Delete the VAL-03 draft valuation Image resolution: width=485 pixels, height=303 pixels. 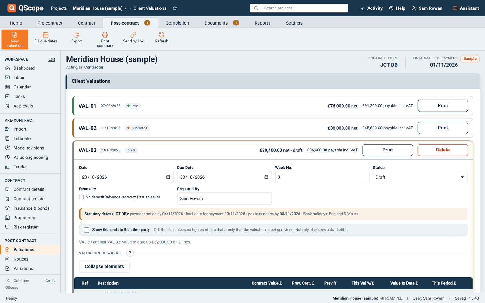click(443, 150)
